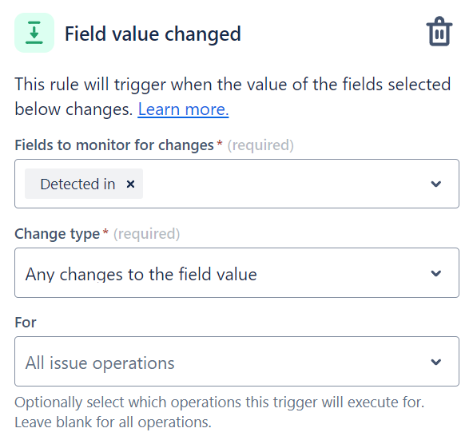Click the 'This rule will trigger' description text
Viewport: 473px width, 444px height.
point(233,97)
